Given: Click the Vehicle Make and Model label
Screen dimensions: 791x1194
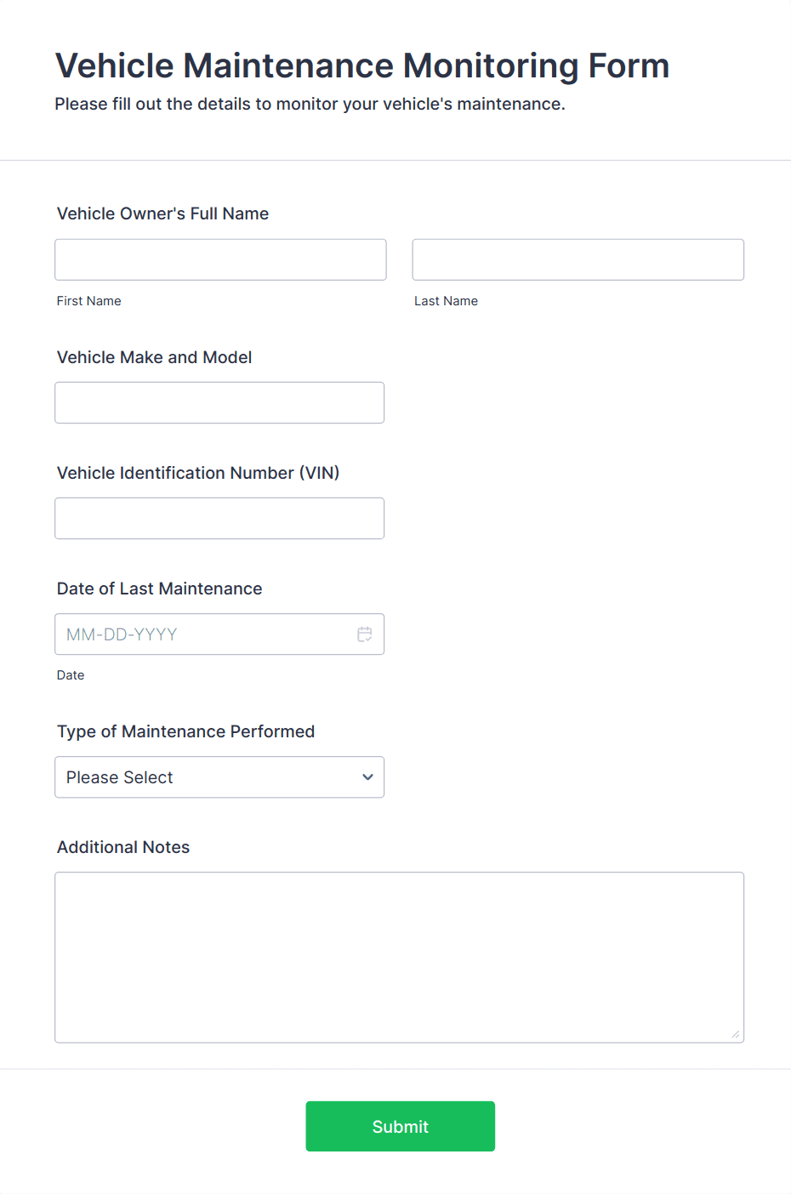Looking at the screenshot, I should pyautogui.click(x=155, y=357).
